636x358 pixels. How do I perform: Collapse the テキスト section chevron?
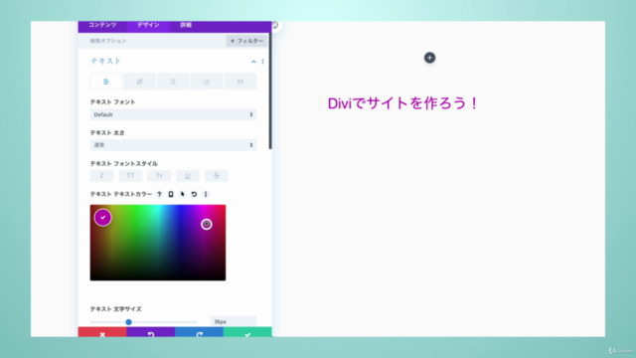click(253, 62)
